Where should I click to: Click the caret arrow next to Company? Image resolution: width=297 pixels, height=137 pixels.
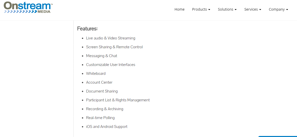(287, 10)
